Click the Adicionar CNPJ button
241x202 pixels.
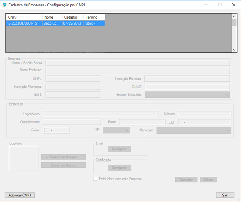click(20, 195)
